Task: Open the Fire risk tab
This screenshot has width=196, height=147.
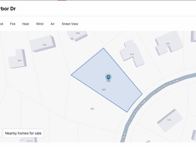Action: tap(13, 24)
